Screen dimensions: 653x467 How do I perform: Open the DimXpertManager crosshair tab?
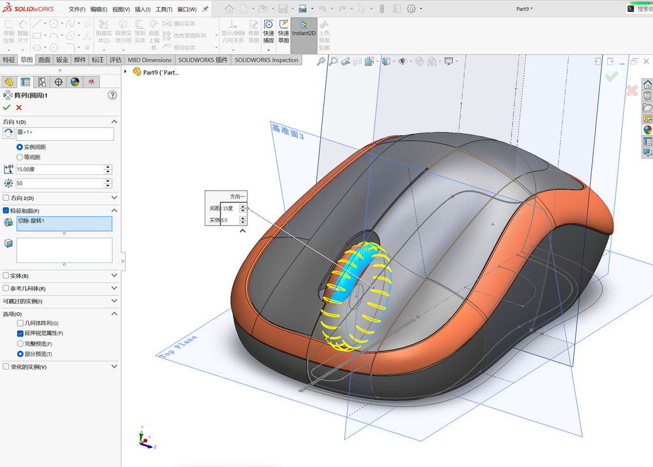point(58,82)
